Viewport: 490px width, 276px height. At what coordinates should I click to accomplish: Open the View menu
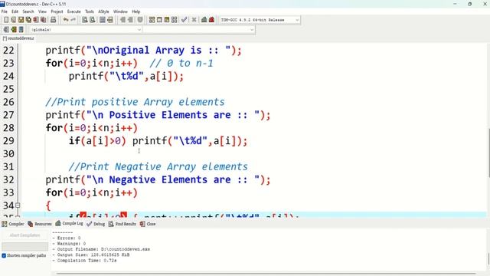[42, 11]
